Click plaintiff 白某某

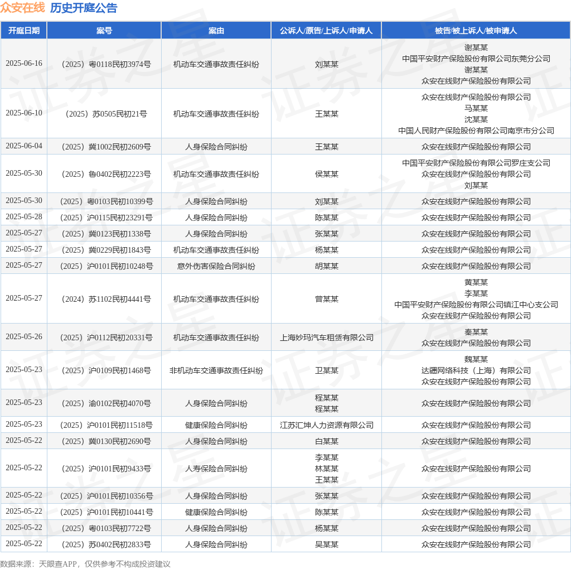pyautogui.click(x=327, y=441)
